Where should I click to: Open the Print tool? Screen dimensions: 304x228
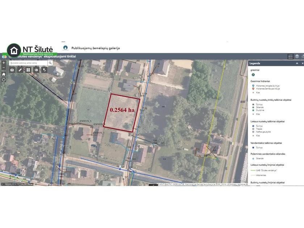coord(12,70)
